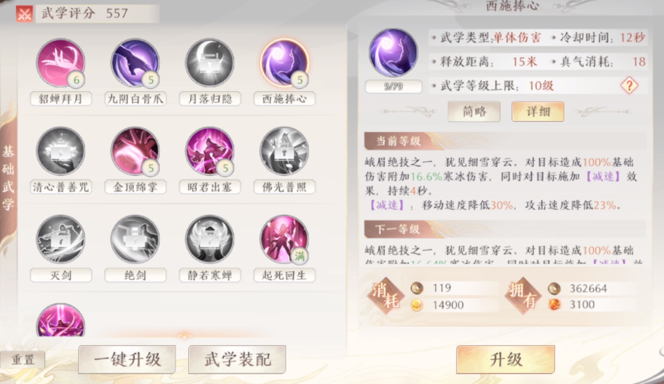
Task: Click the 重置 reset button
Action: (x=23, y=360)
